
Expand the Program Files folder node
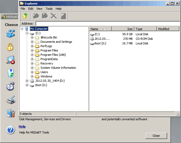[32, 50]
